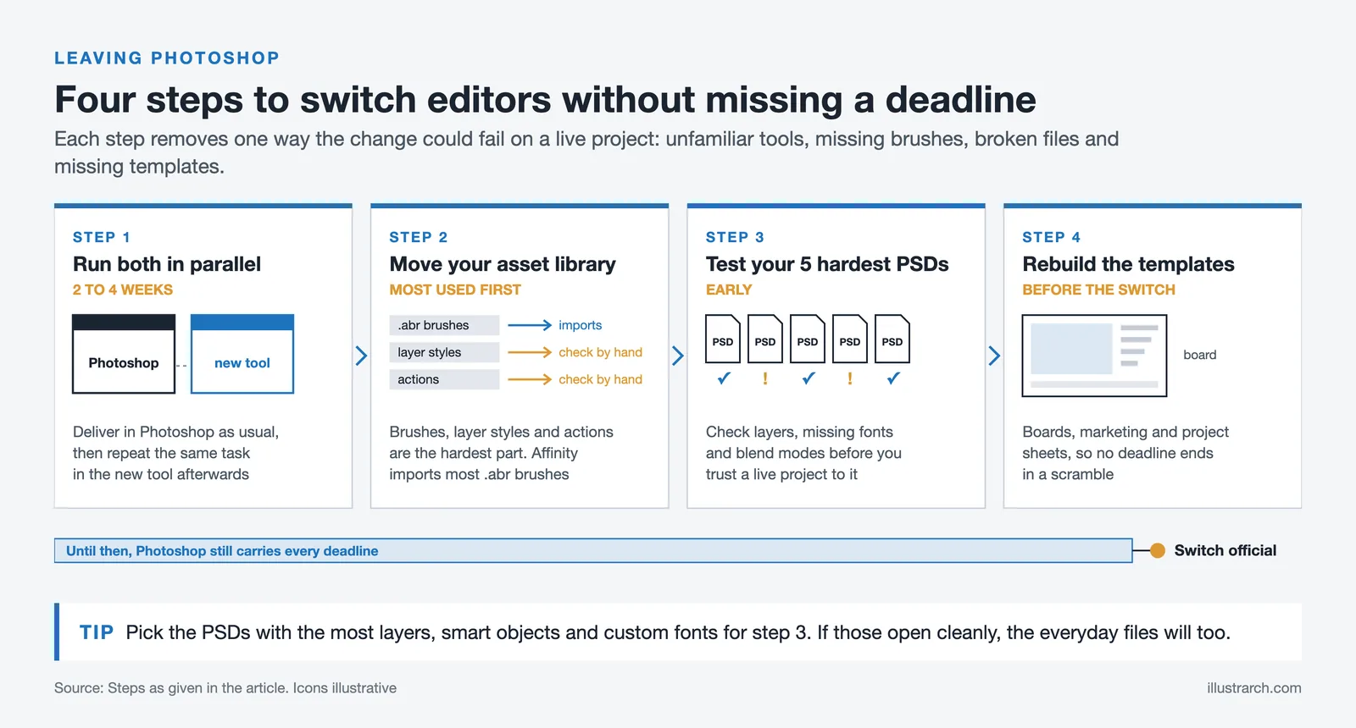Select the fifth PSD file icon in Step 3
The width and height of the screenshot is (1356, 728).
click(x=892, y=339)
